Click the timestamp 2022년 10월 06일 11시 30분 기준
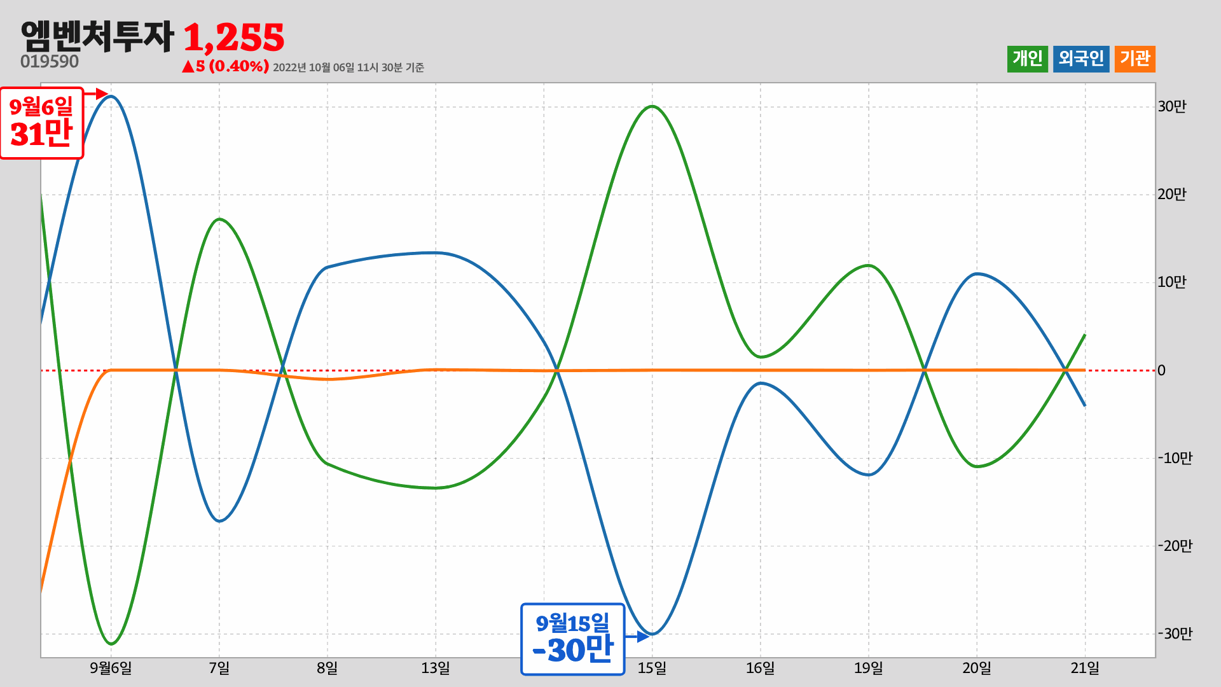Viewport: 1221px width, 687px height. (x=348, y=67)
